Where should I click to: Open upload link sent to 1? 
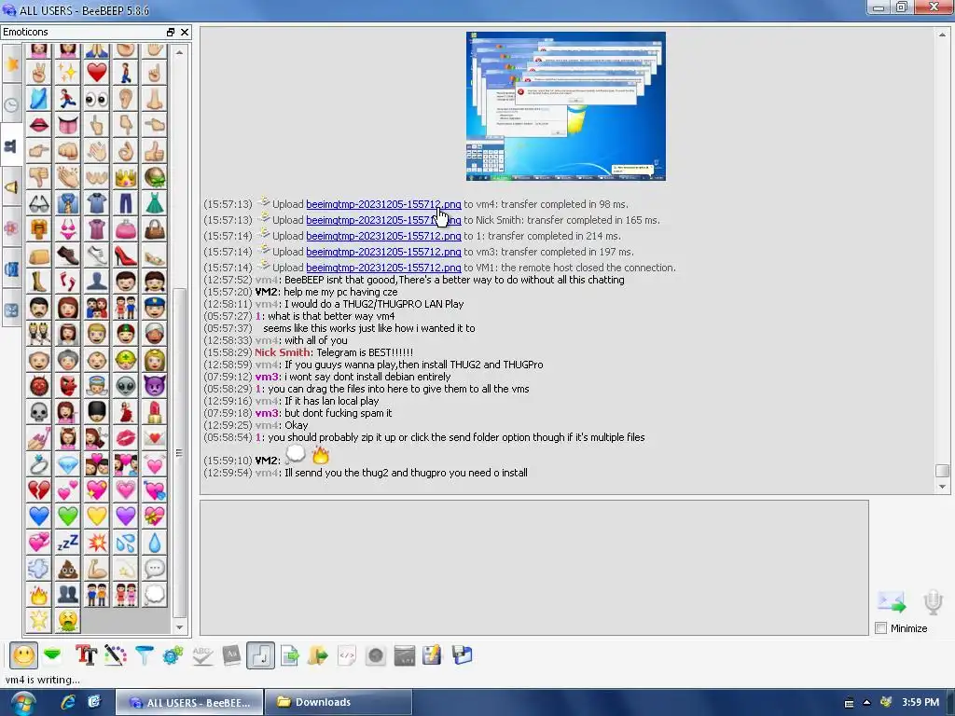coord(383,236)
